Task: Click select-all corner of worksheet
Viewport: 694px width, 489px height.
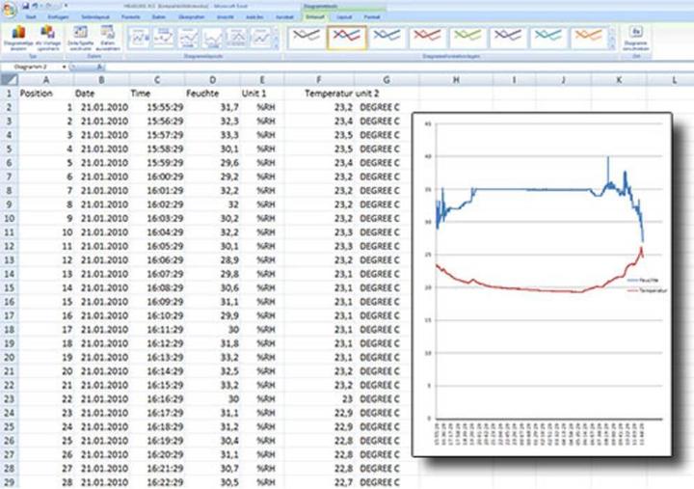Action: tap(8, 80)
